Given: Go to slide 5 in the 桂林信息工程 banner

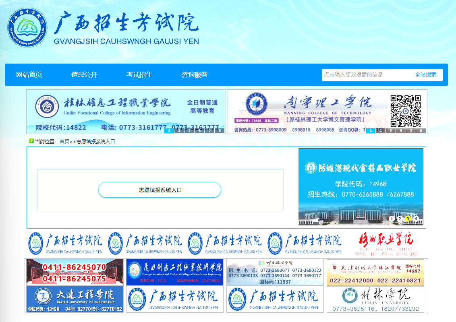Looking at the screenshot, I should tap(209, 130).
